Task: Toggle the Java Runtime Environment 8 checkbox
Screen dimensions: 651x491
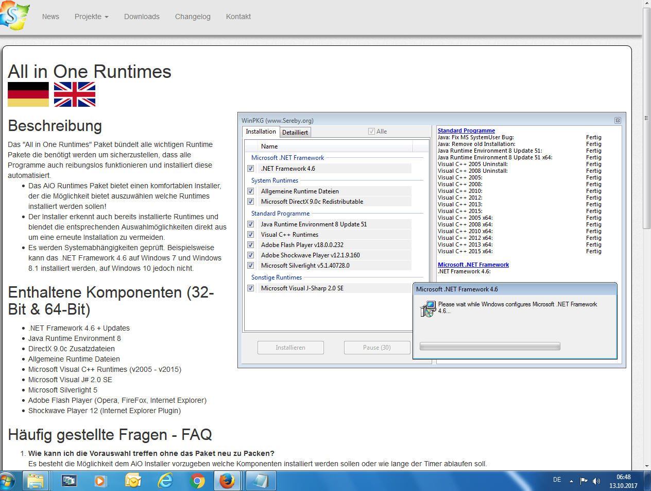Action: 251,224
